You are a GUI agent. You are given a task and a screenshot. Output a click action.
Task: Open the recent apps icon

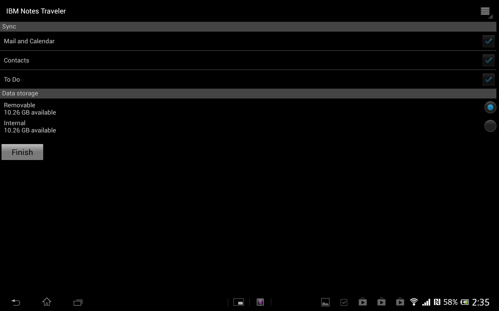click(78, 302)
